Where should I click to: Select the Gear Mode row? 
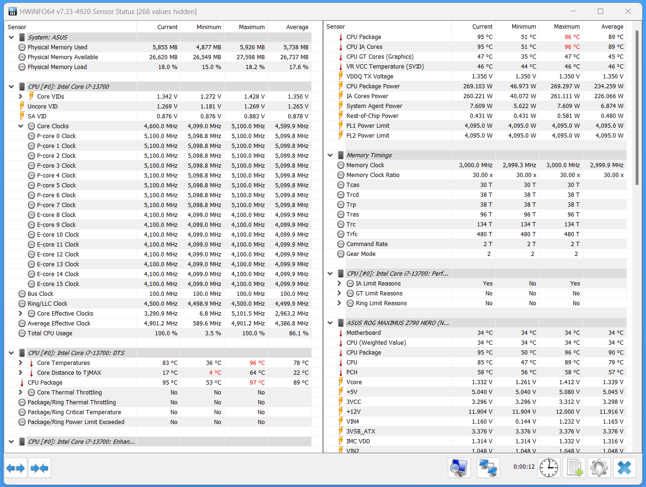click(x=475, y=254)
